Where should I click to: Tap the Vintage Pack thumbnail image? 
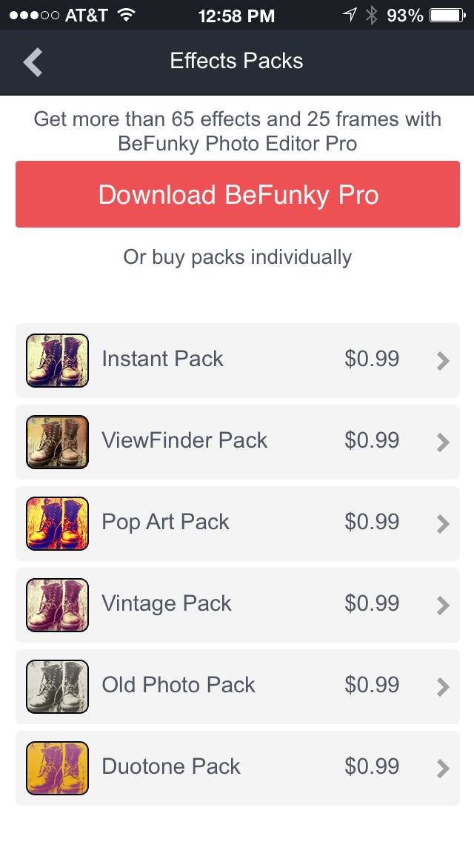pos(57,605)
